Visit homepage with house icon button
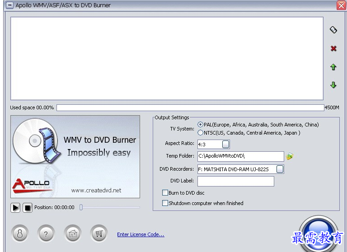 73,233
